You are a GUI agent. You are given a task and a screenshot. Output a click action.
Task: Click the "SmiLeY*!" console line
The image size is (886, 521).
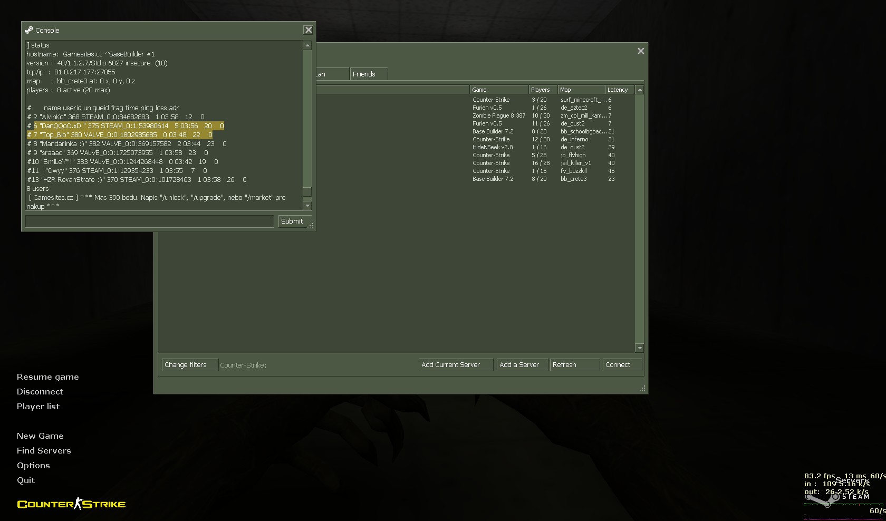tap(122, 162)
